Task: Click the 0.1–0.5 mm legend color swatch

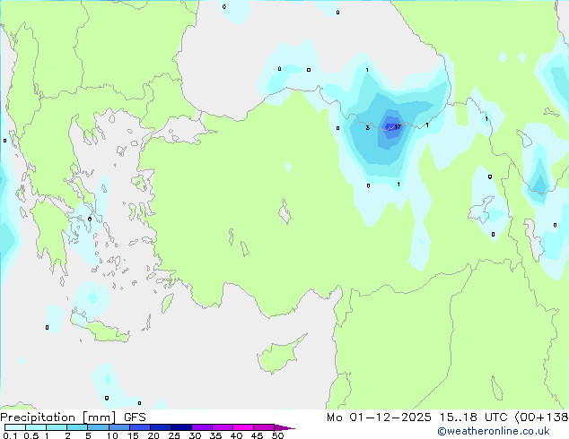Action: click(15, 427)
